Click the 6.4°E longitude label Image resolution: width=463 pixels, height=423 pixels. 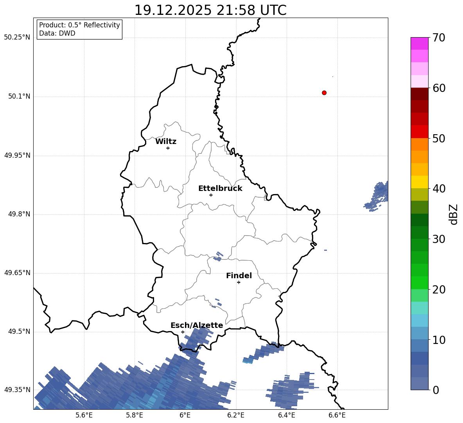point(286,416)
